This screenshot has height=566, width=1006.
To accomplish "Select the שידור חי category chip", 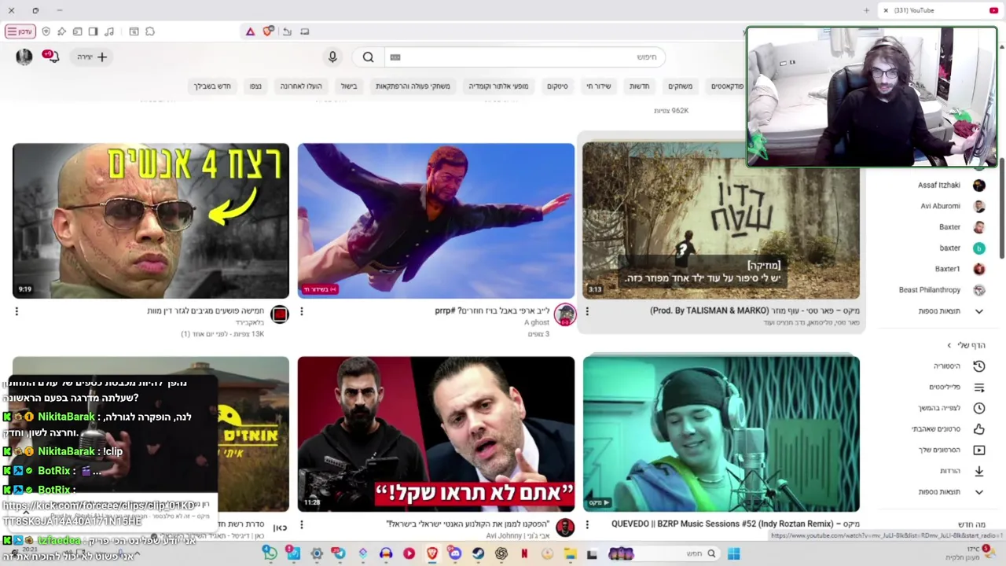I will [599, 86].
